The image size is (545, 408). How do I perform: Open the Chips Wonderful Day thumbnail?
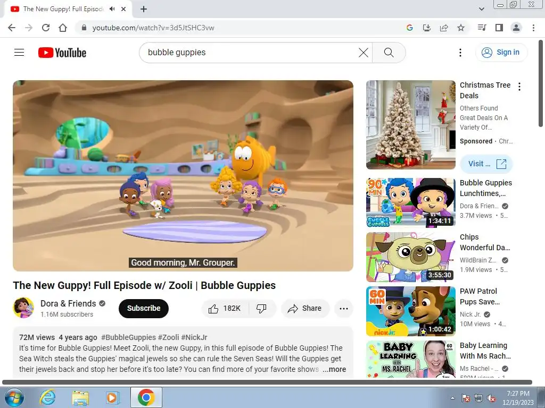410,257
